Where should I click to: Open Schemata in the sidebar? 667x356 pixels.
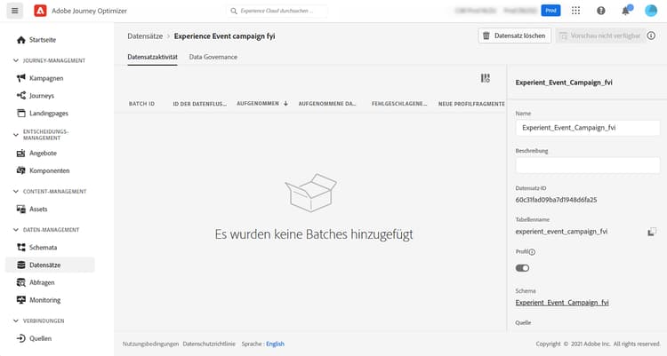(x=43, y=247)
